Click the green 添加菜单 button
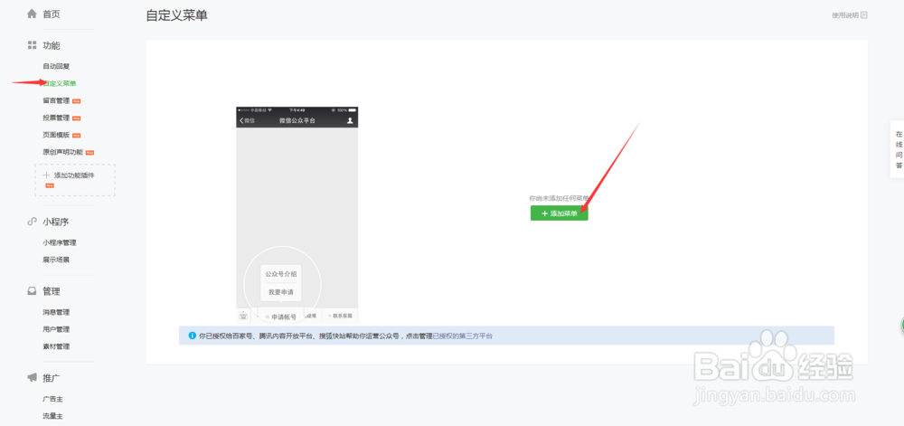904x426 pixels. coord(560,213)
